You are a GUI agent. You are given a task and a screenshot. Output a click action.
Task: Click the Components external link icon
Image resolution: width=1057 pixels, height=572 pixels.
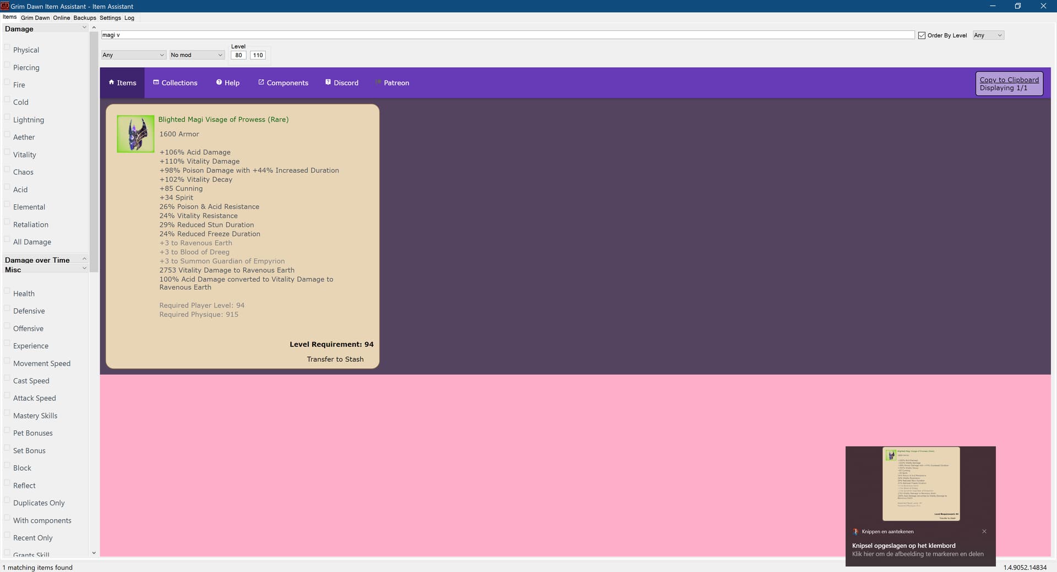(261, 82)
